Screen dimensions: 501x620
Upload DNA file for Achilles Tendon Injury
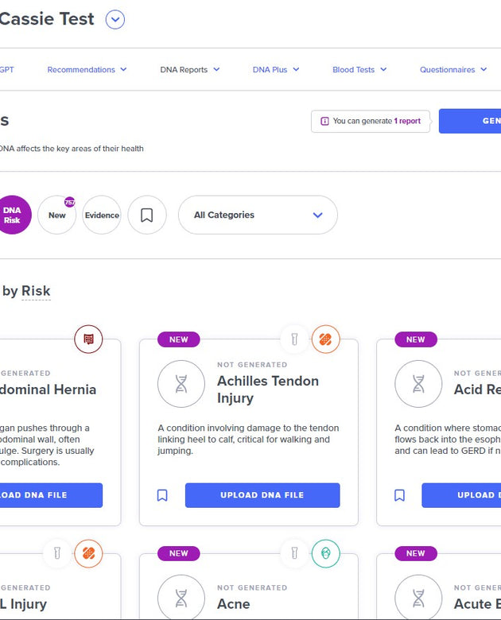(262, 495)
